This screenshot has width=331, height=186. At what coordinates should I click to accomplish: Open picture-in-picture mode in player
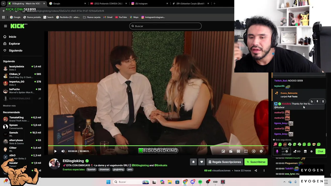tap(223, 151)
